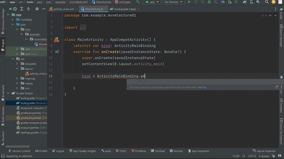Click the 4 spaces indent status entry
The image size is (284, 159).
pyautogui.click(x=264, y=156)
